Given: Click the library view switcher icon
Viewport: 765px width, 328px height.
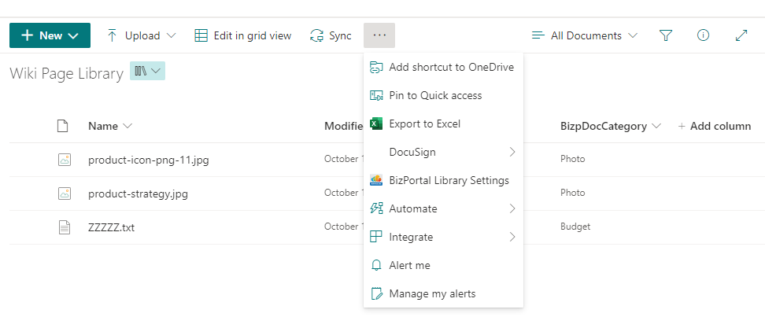Looking at the screenshot, I should (x=148, y=72).
